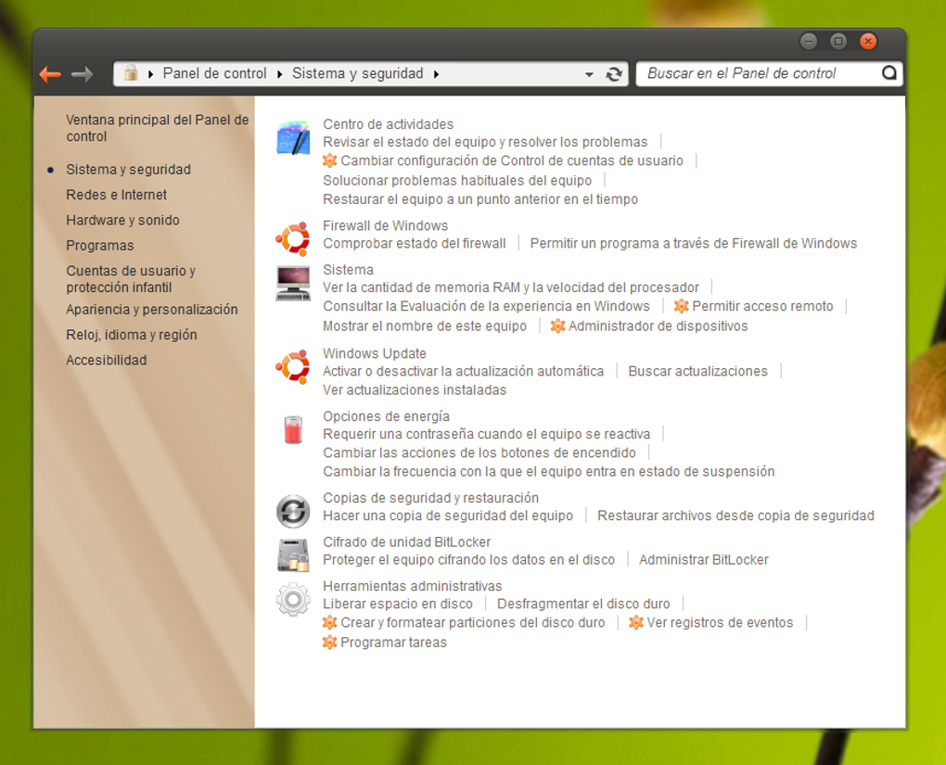Click Ver la cantidad de memoria RAM link
946x765 pixels.
click(x=511, y=287)
